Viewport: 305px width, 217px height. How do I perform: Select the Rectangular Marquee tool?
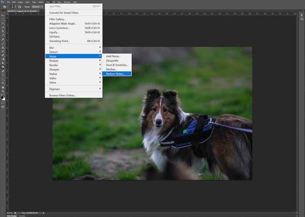pyautogui.click(x=3, y=20)
